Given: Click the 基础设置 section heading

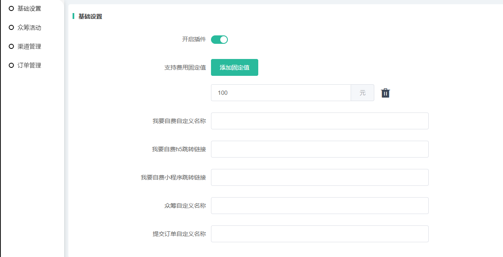Looking at the screenshot, I should (90, 16).
